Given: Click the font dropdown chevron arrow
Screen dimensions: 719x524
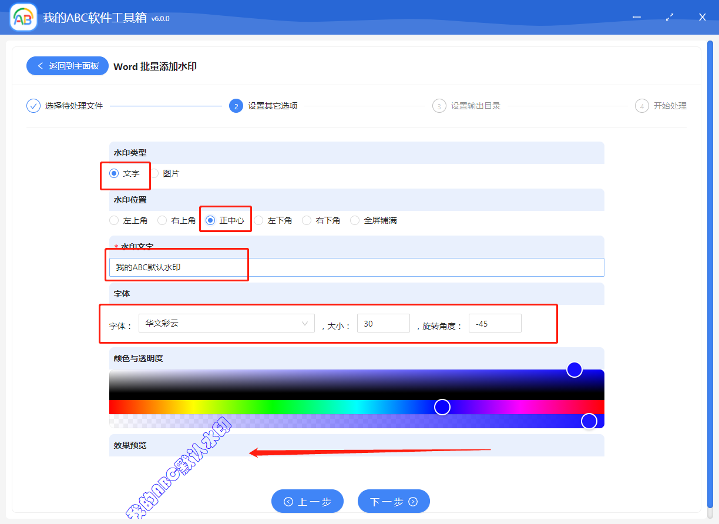Looking at the screenshot, I should coord(305,323).
